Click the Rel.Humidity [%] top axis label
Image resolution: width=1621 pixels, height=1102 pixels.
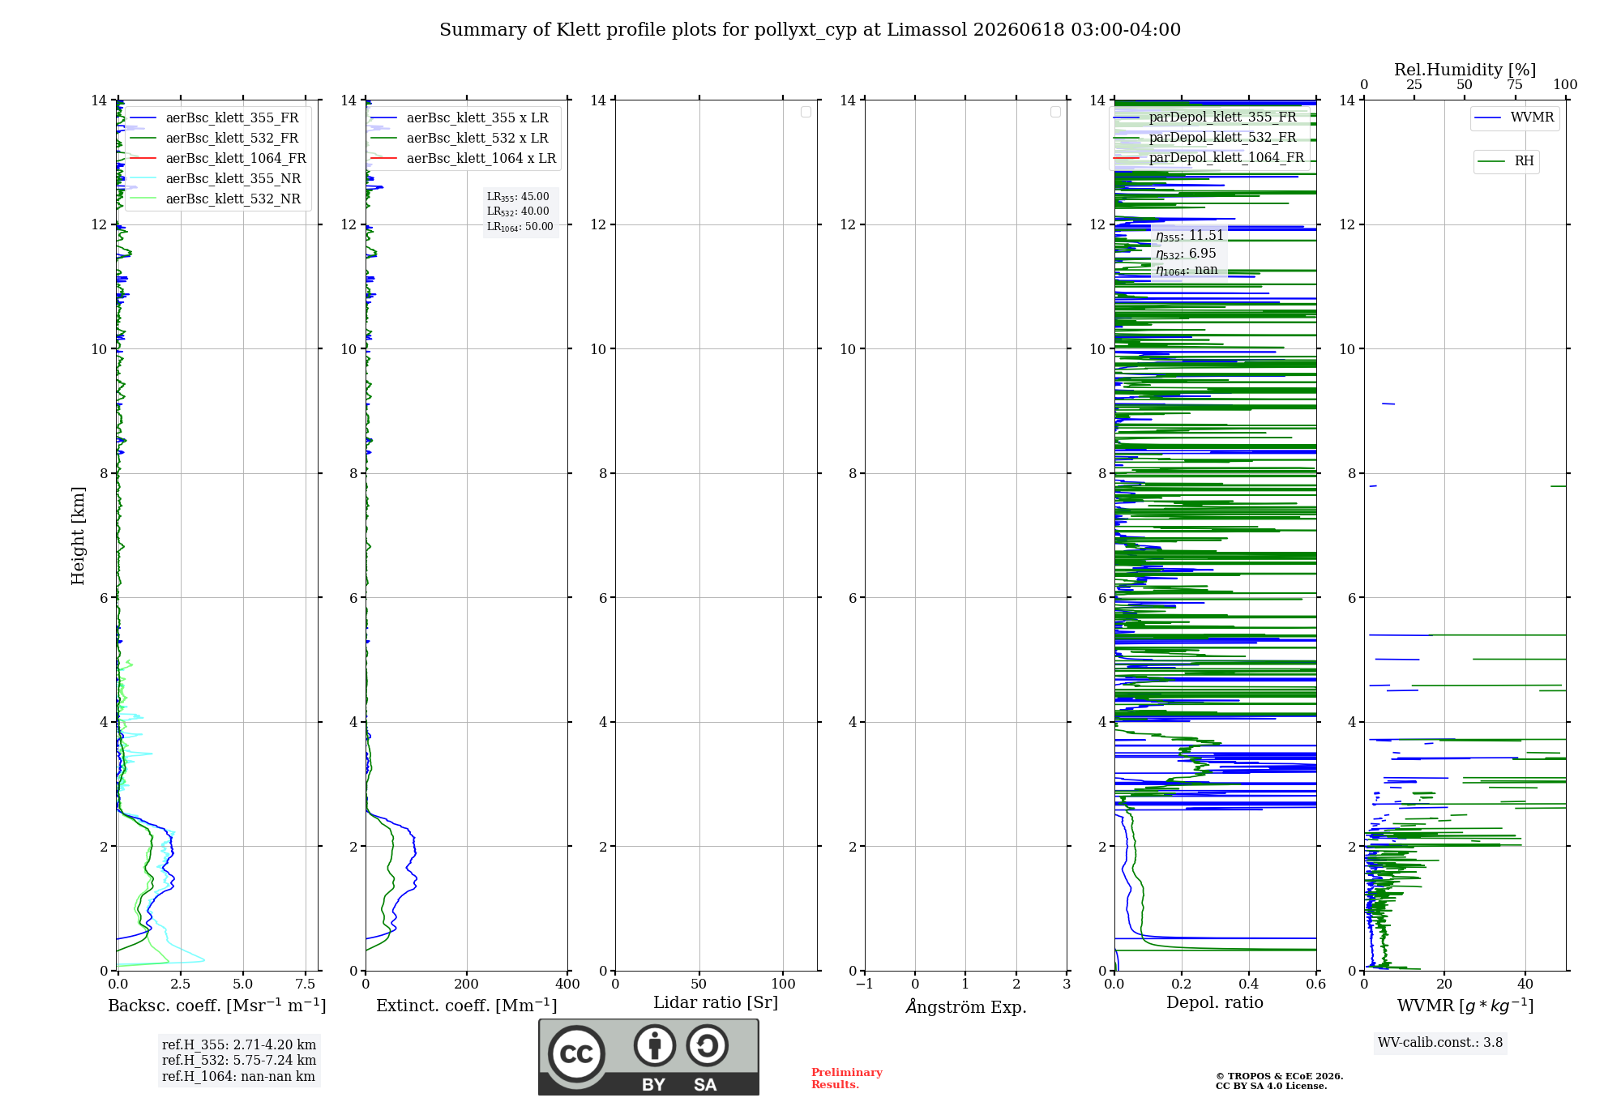click(x=1465, y=70)
